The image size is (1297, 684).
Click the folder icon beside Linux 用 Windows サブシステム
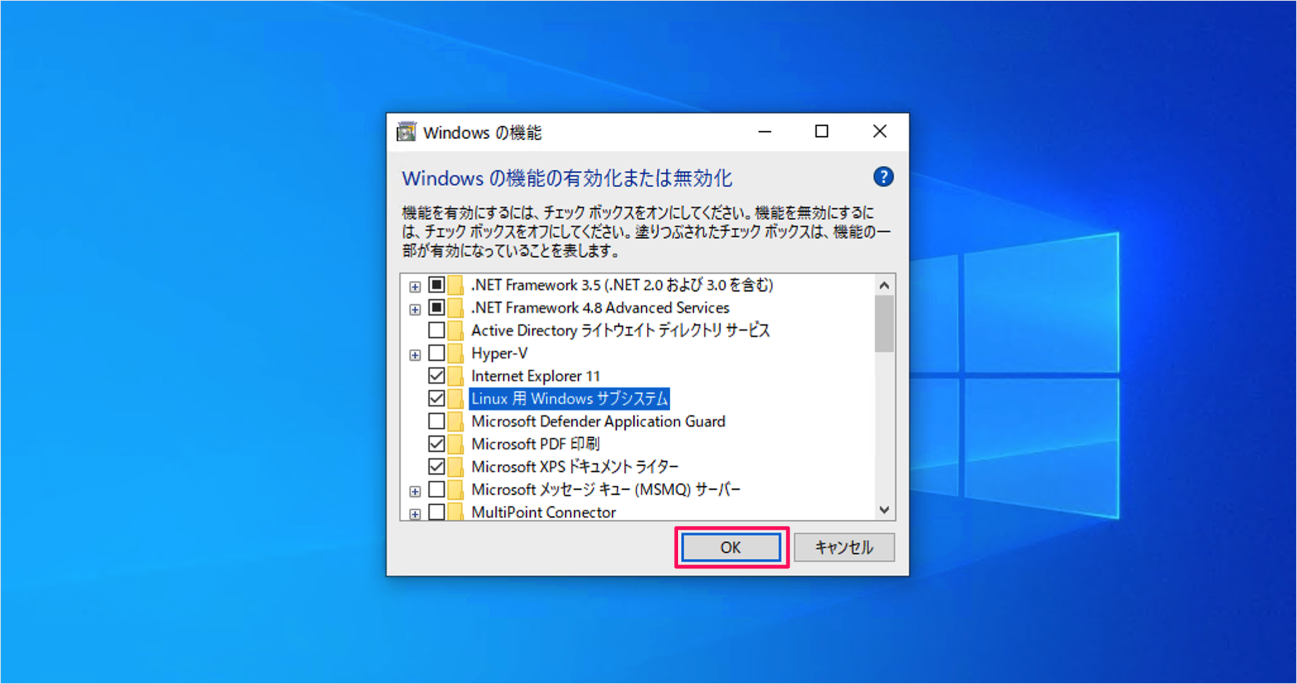457,399
